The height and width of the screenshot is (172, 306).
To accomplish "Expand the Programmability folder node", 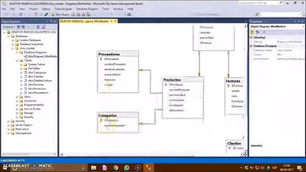I will point(17,105).
